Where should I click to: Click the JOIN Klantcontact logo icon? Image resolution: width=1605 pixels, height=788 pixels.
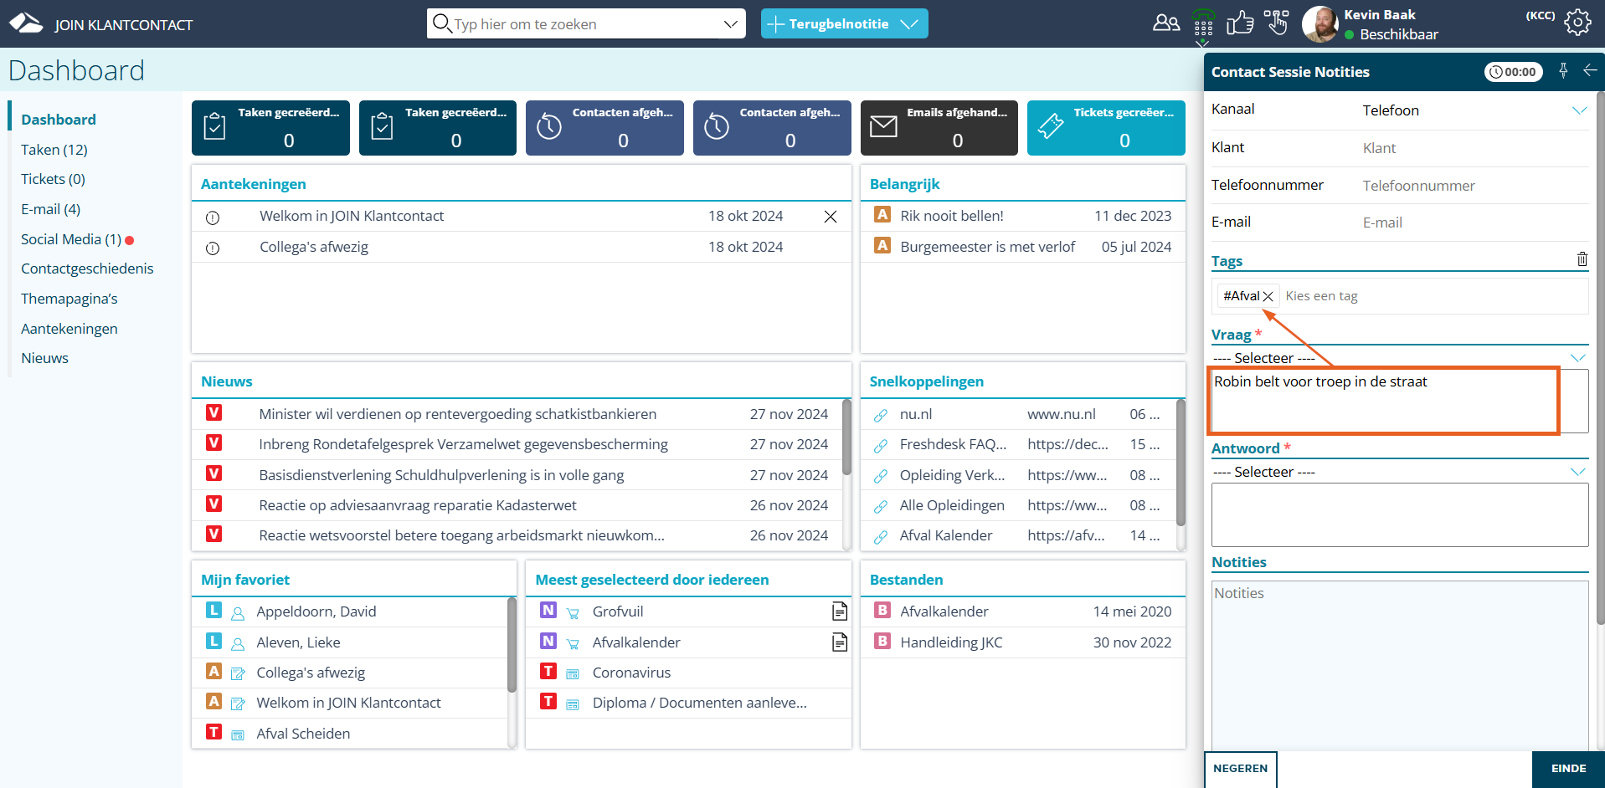click(x=26, y=23)
